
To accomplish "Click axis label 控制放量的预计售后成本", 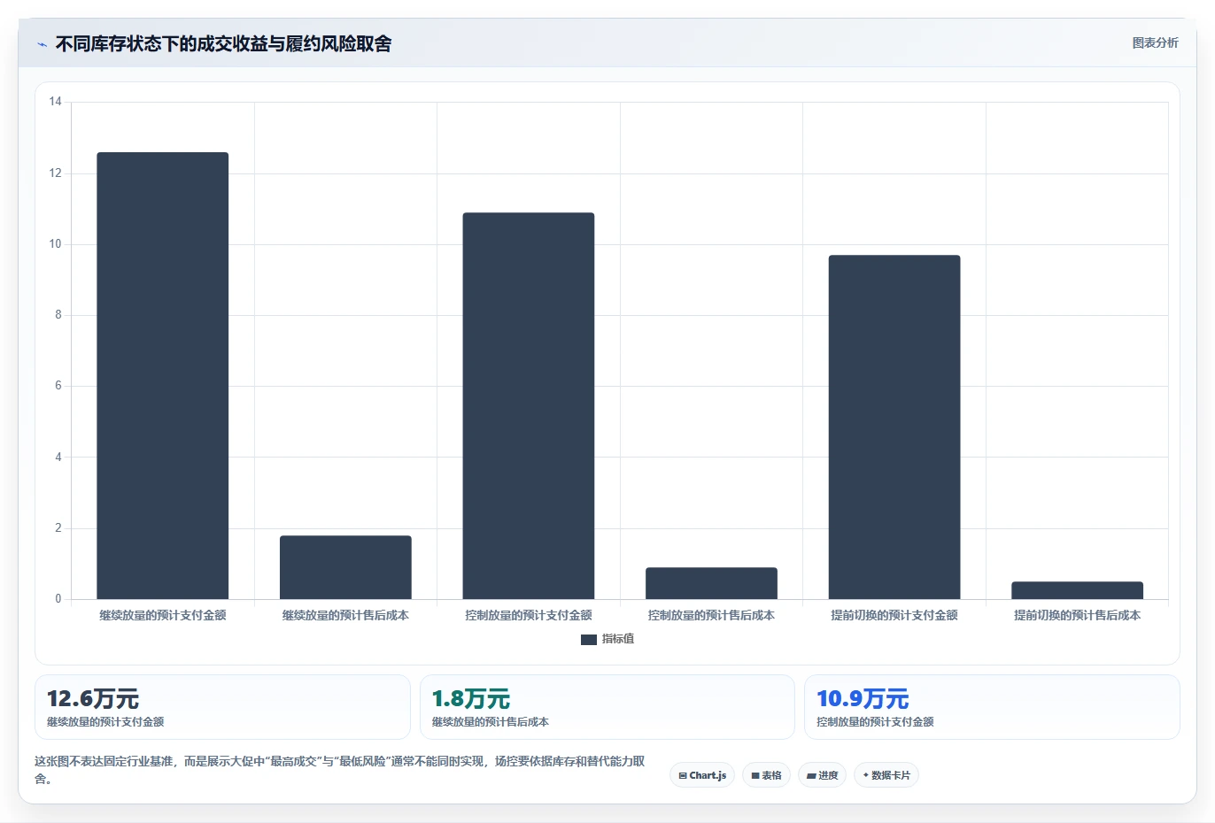I will 711,615.
